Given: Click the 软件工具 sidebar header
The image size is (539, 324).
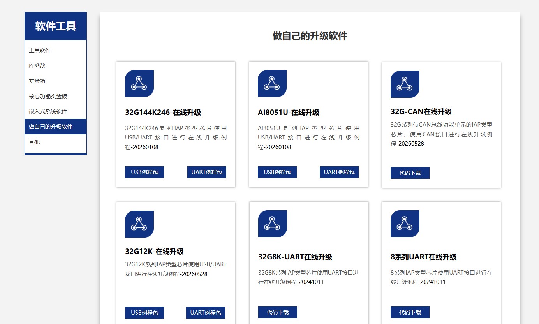Looking at the screenshot, I should click(56, 26).
